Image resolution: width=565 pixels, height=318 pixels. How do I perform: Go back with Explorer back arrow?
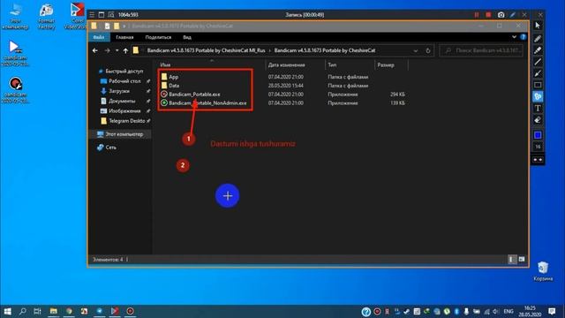tap(95, 50)
